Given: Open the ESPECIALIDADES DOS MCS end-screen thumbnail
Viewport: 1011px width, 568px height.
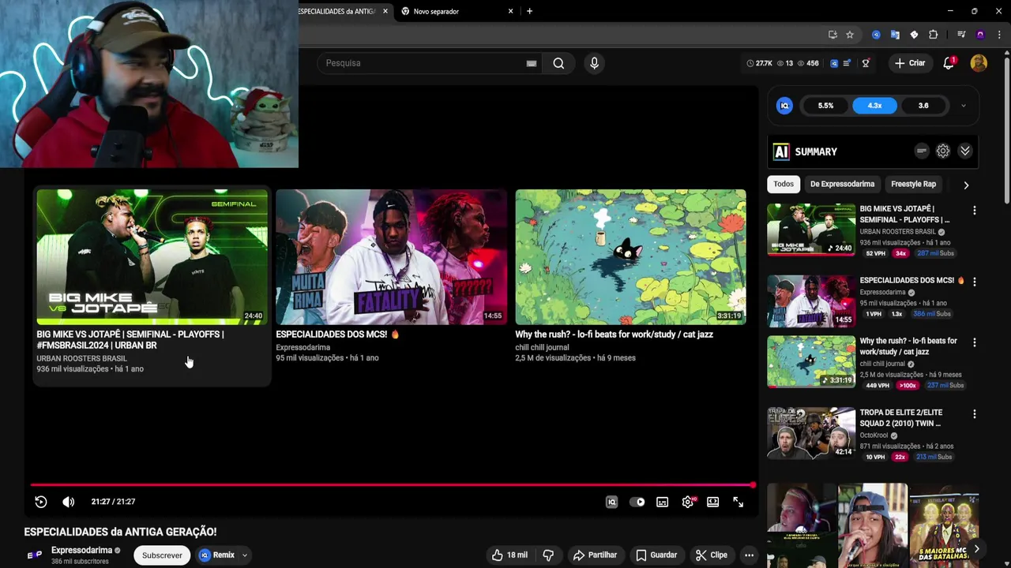Looking at the screenshot, I should coord(391,257).
